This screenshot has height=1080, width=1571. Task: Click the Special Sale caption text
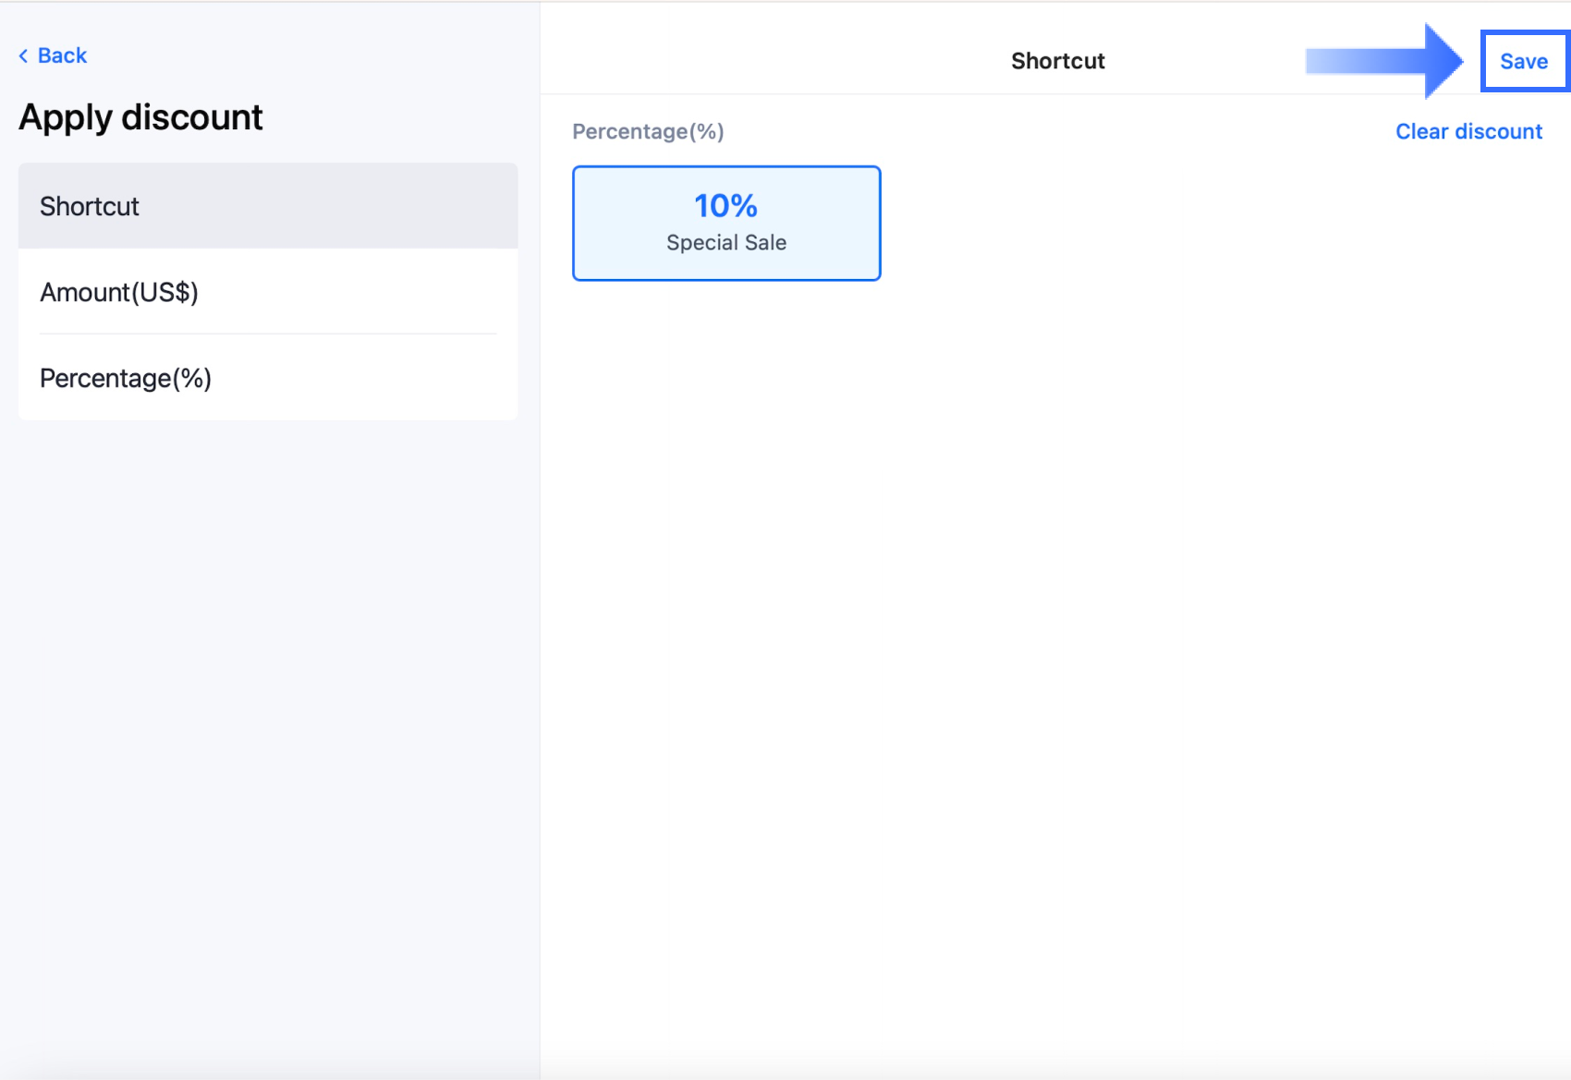pyautogui.click(x=726, y=243)
